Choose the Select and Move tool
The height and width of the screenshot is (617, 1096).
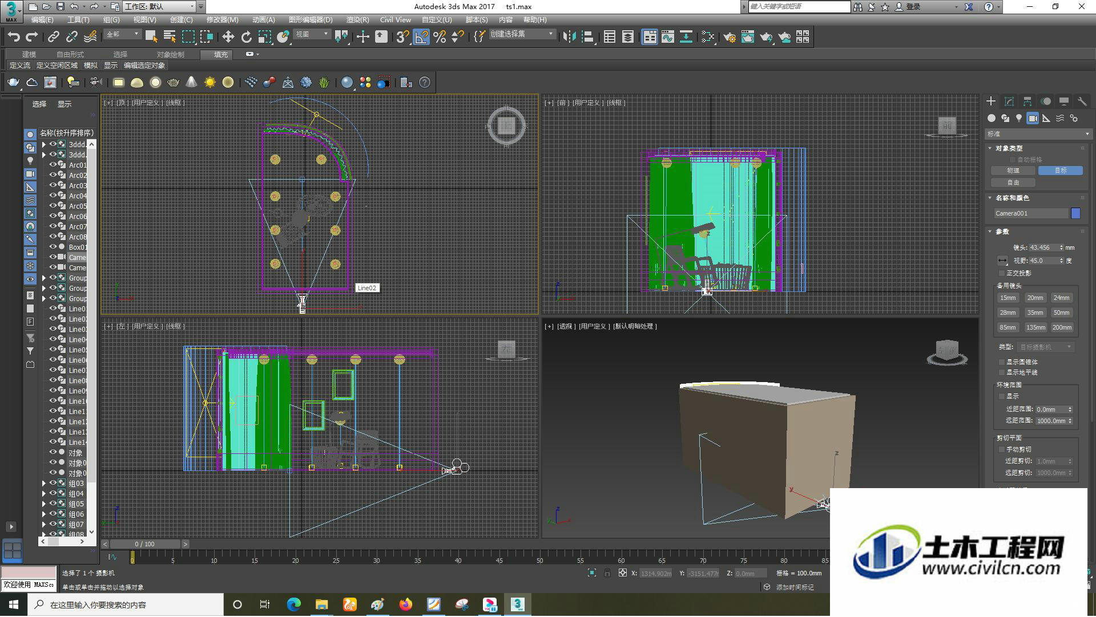pos(228,37)
